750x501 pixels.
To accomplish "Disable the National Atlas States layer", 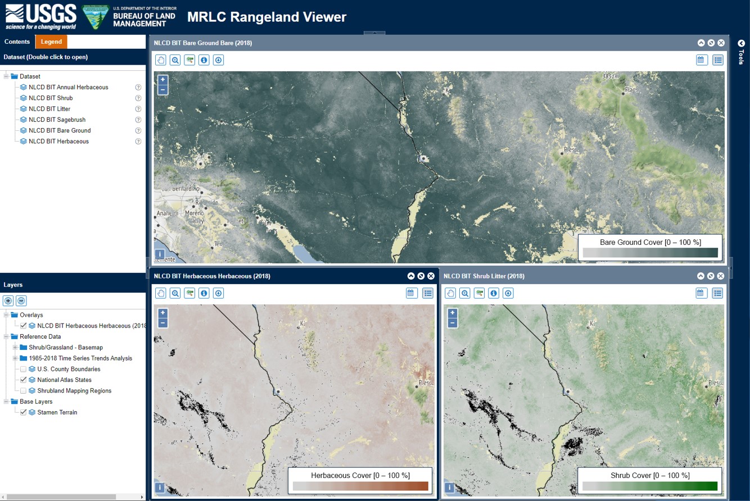I will (24, 380).
